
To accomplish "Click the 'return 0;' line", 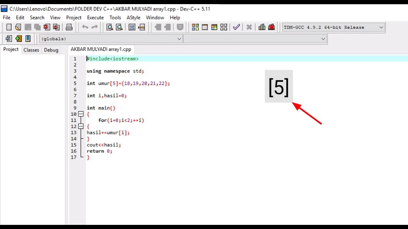I will click(99, 151).
